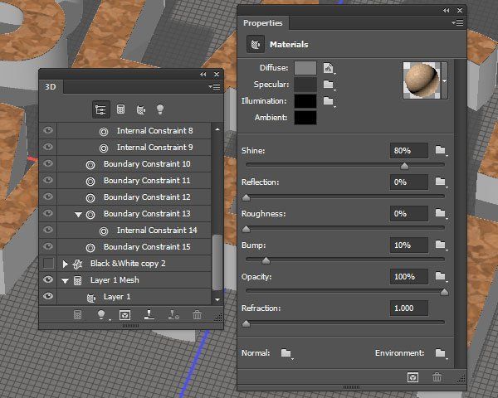Hide Internal Constraint 9 visibility eye
This screenshot has height=398, width=498.
pyautogui.click(x=48, y=147)
